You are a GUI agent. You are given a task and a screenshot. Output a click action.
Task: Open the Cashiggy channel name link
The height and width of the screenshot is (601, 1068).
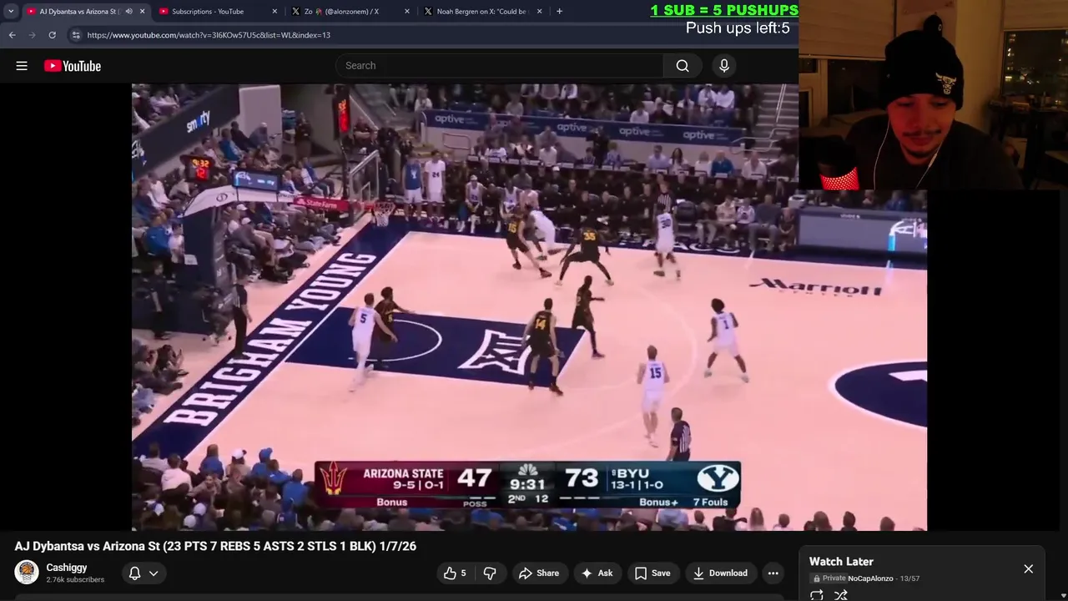point(67,568)
